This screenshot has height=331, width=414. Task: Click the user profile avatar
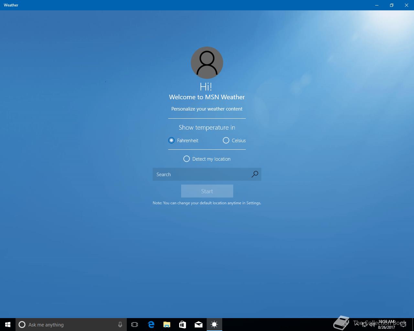[x=207, y=63]
